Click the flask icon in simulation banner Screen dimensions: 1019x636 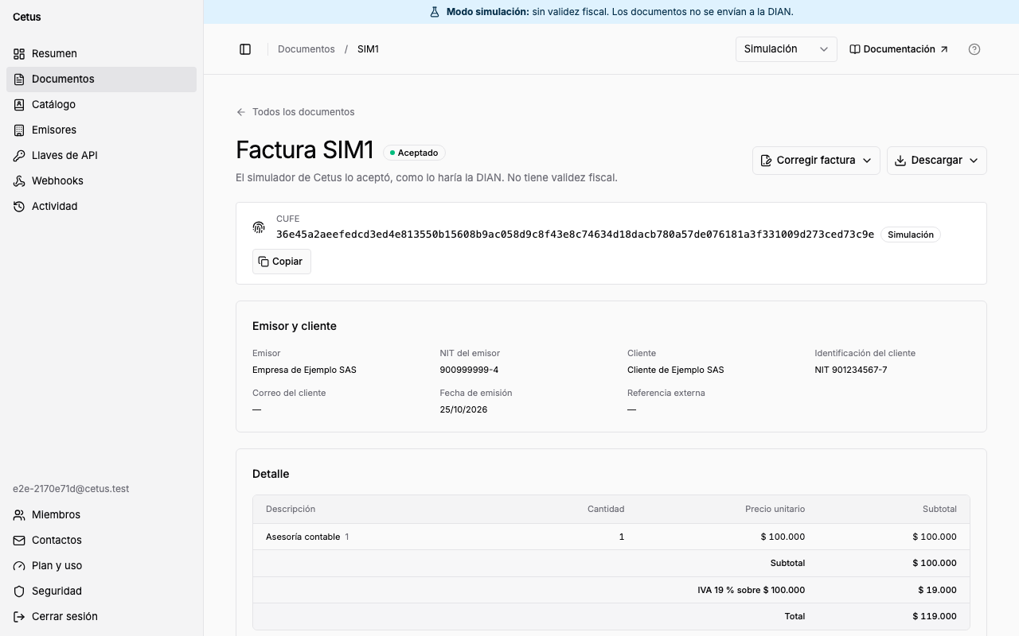point(435,12)
